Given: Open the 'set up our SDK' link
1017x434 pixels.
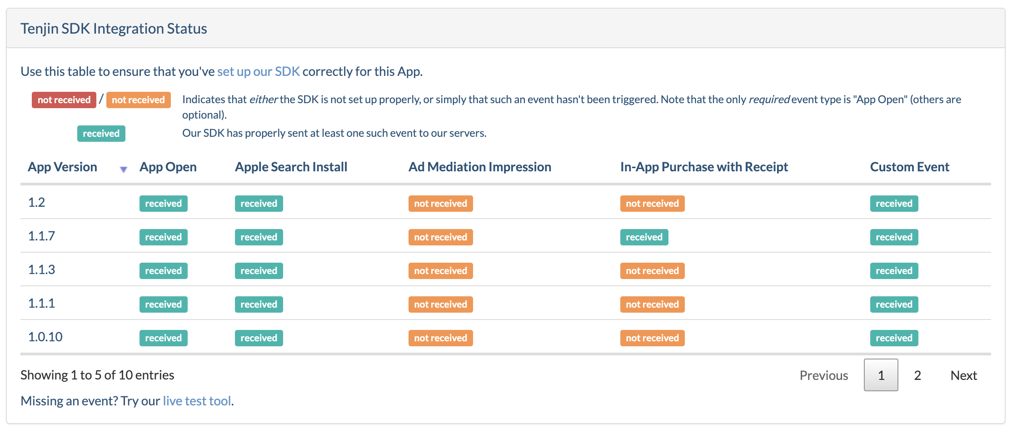Looking at the screenshot, I should pos(259,72).
